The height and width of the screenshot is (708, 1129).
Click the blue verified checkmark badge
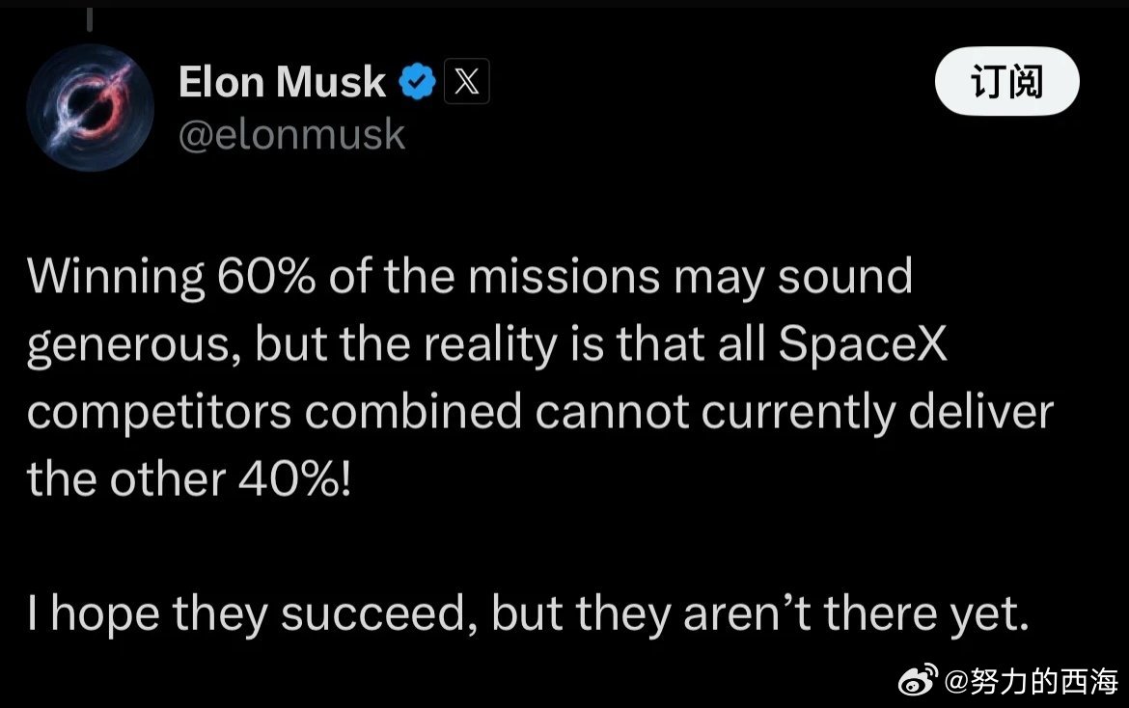click(418, 81)
